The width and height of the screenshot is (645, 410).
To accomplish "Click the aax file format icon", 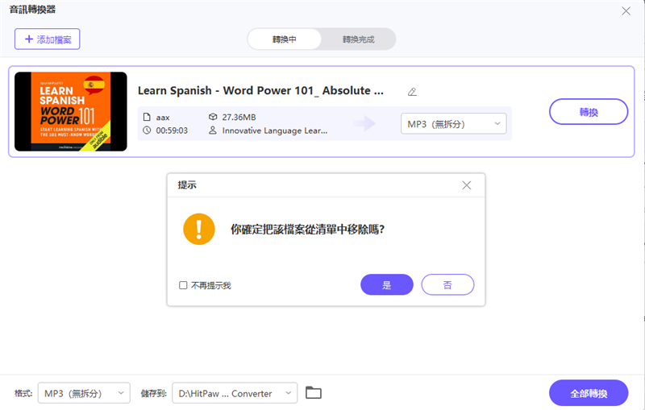I will pyautogui.click(x=147, y=117).
